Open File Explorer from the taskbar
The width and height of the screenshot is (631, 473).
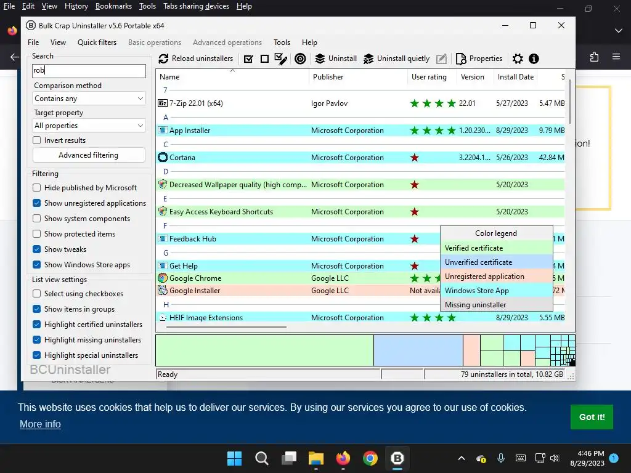(x=316, y=458)
